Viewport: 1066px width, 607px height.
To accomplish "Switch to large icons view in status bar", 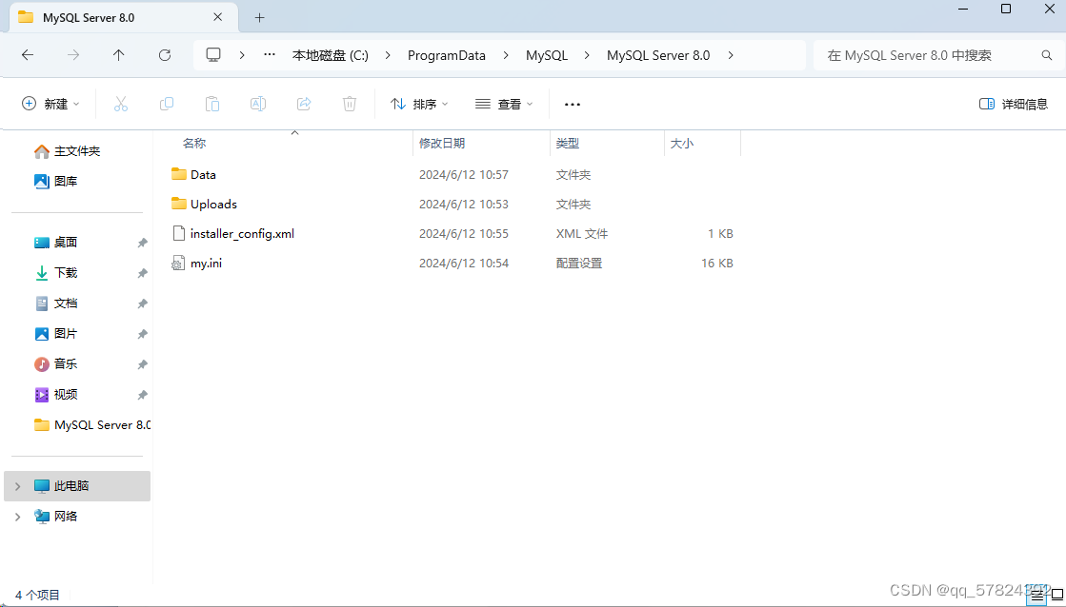I will (x=1056, y=596).
